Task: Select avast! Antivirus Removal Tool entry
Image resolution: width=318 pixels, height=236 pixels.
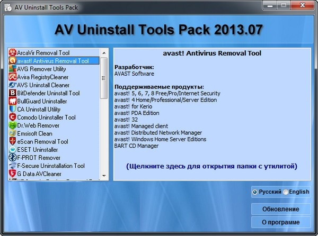Action: point(54,61)
